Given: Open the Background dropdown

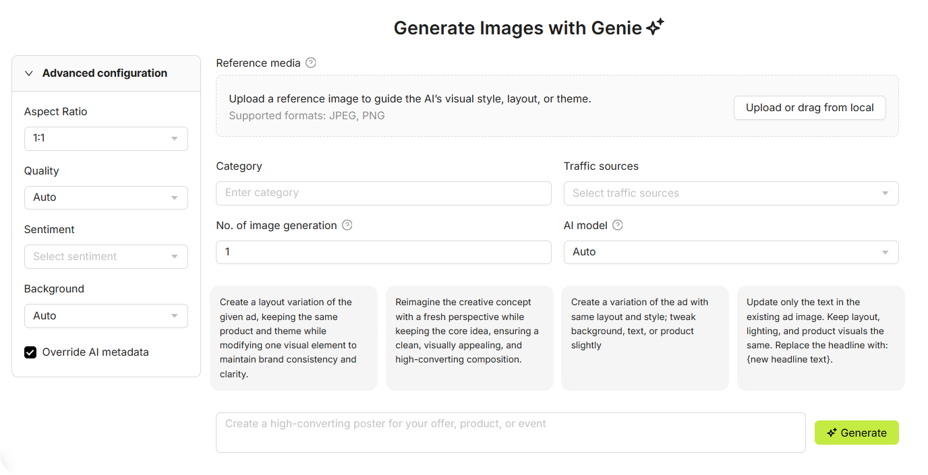Looking at the screenshot, I should pos(106,315).
